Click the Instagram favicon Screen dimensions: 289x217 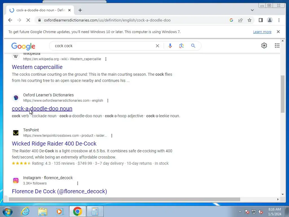point(16,181)
